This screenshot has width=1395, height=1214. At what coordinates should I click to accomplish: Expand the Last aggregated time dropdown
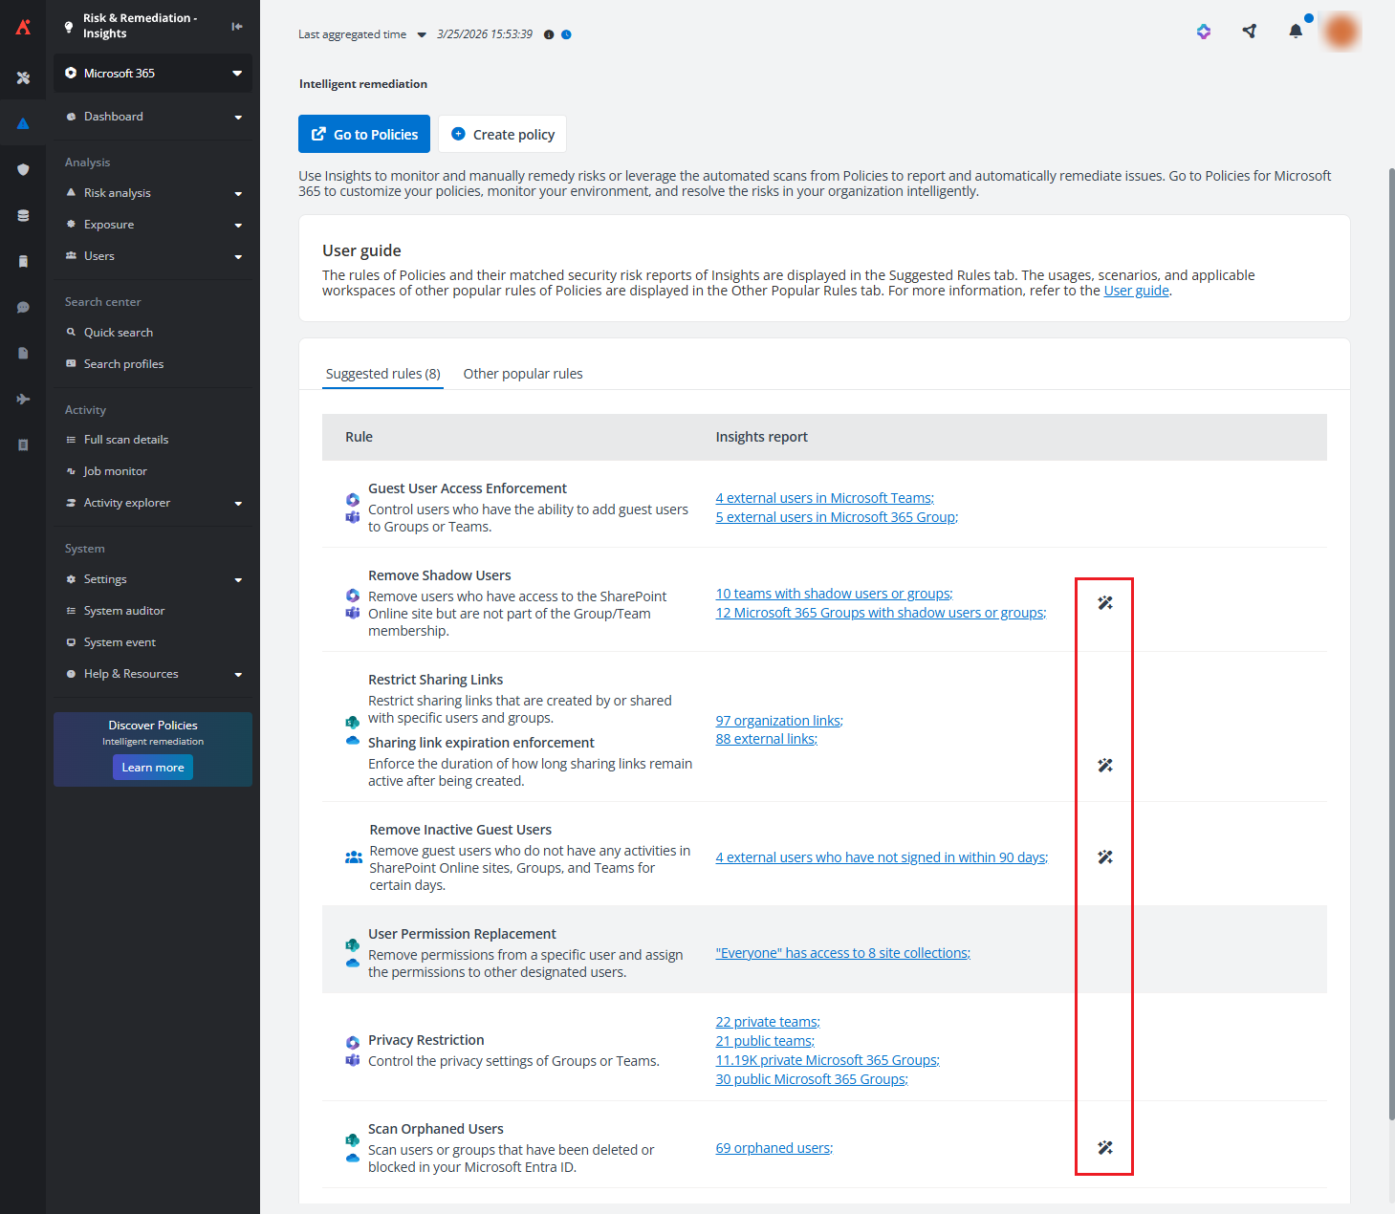(x=421, y=33)
